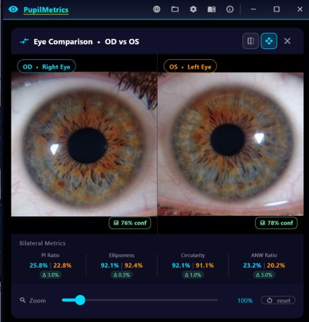This screenshot has height=322, width=309.
Task: Minimize the PupilMetrics window
Action: tap(253, 9)
